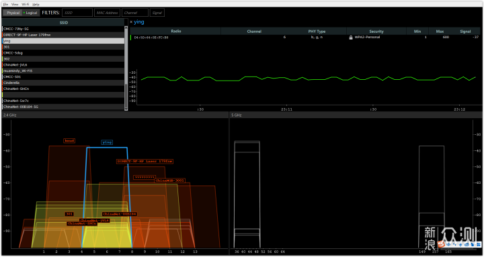This screenshot has height=257, width=484.
Task: Click the max rate 600 cell
Action: [446, 38]
